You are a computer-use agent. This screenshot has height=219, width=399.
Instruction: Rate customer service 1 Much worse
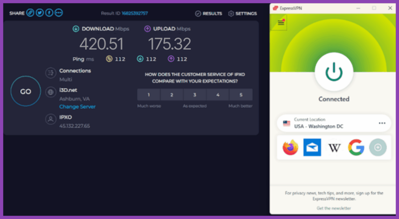pyautogui.click(x=149, y=95)
